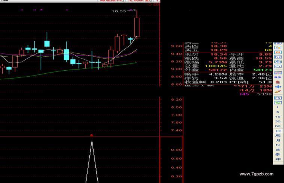
Task: Click the 9.60 price axis label
Action: [x=177, y=46]
